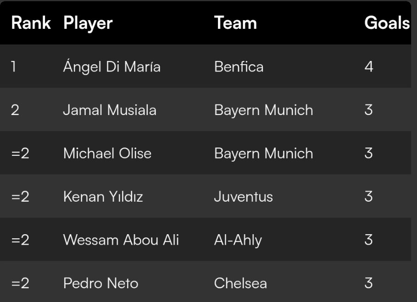
Task: Select player name Kenan Yıldız
Action: tap(103, 197)
